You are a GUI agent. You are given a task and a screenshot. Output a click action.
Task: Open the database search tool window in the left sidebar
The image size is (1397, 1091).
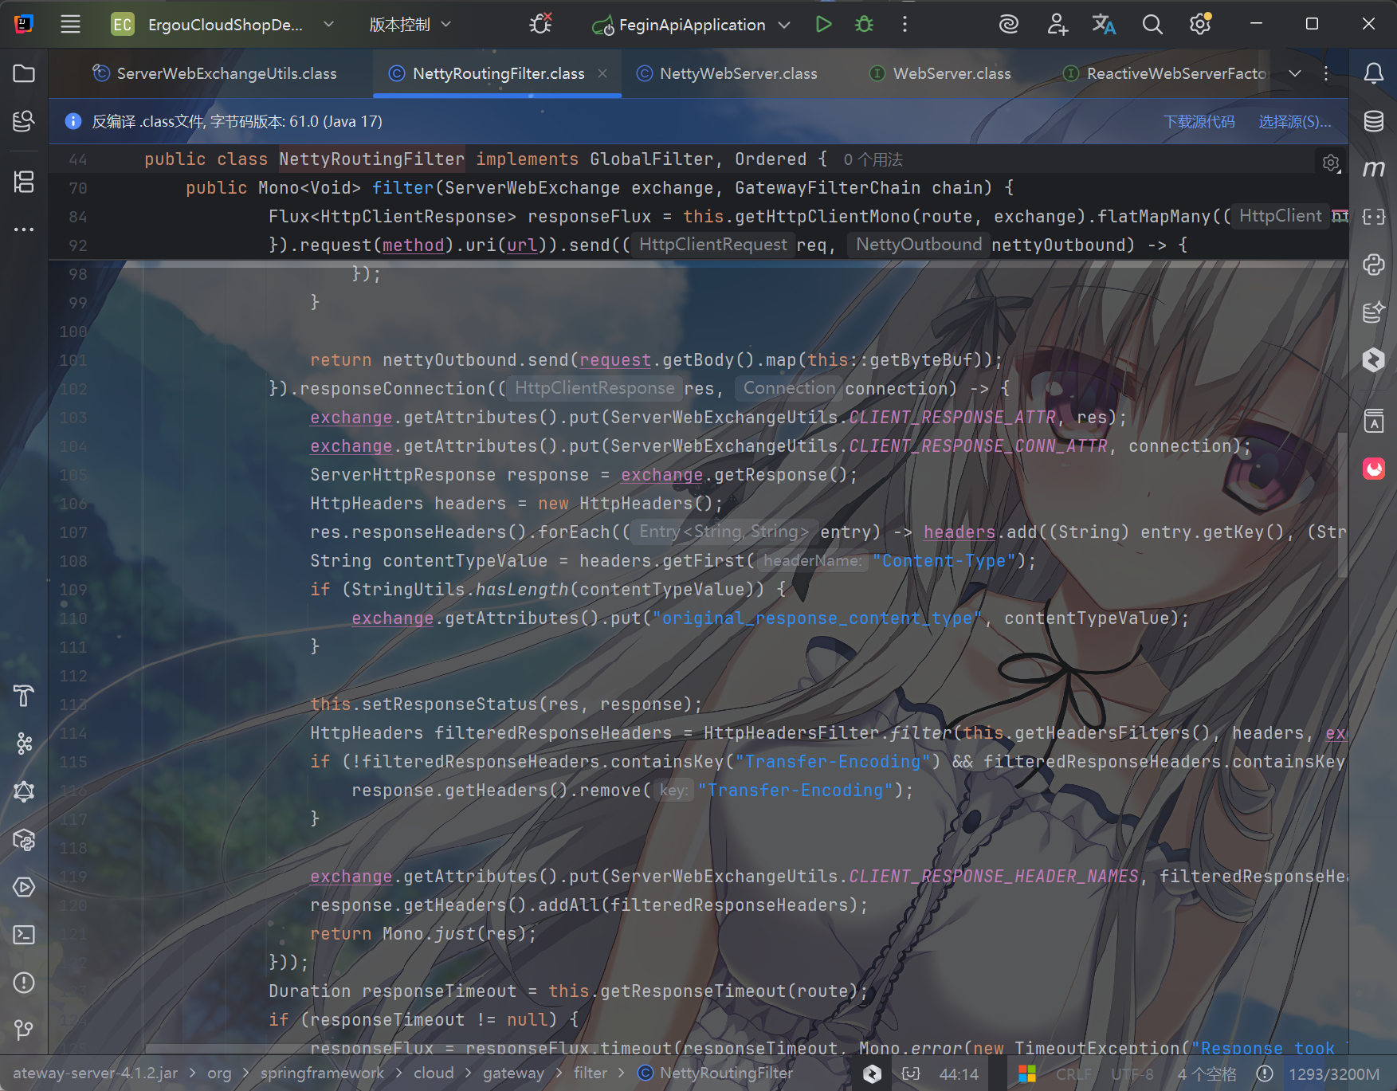pyautogui.click(x=24, y=121)
